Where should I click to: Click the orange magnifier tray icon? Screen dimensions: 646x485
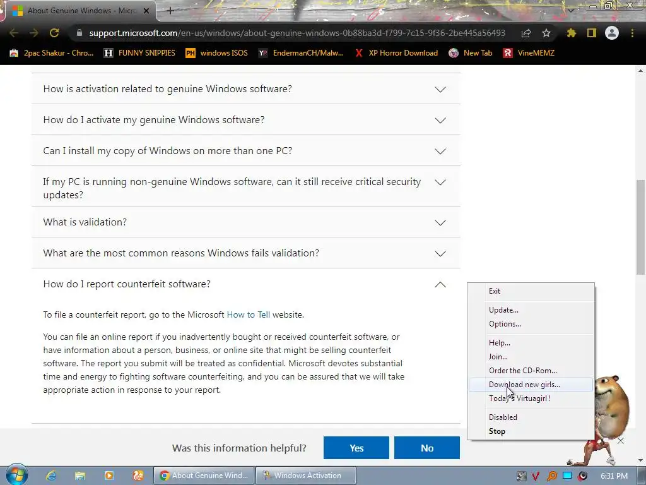[x=551, y=476]
